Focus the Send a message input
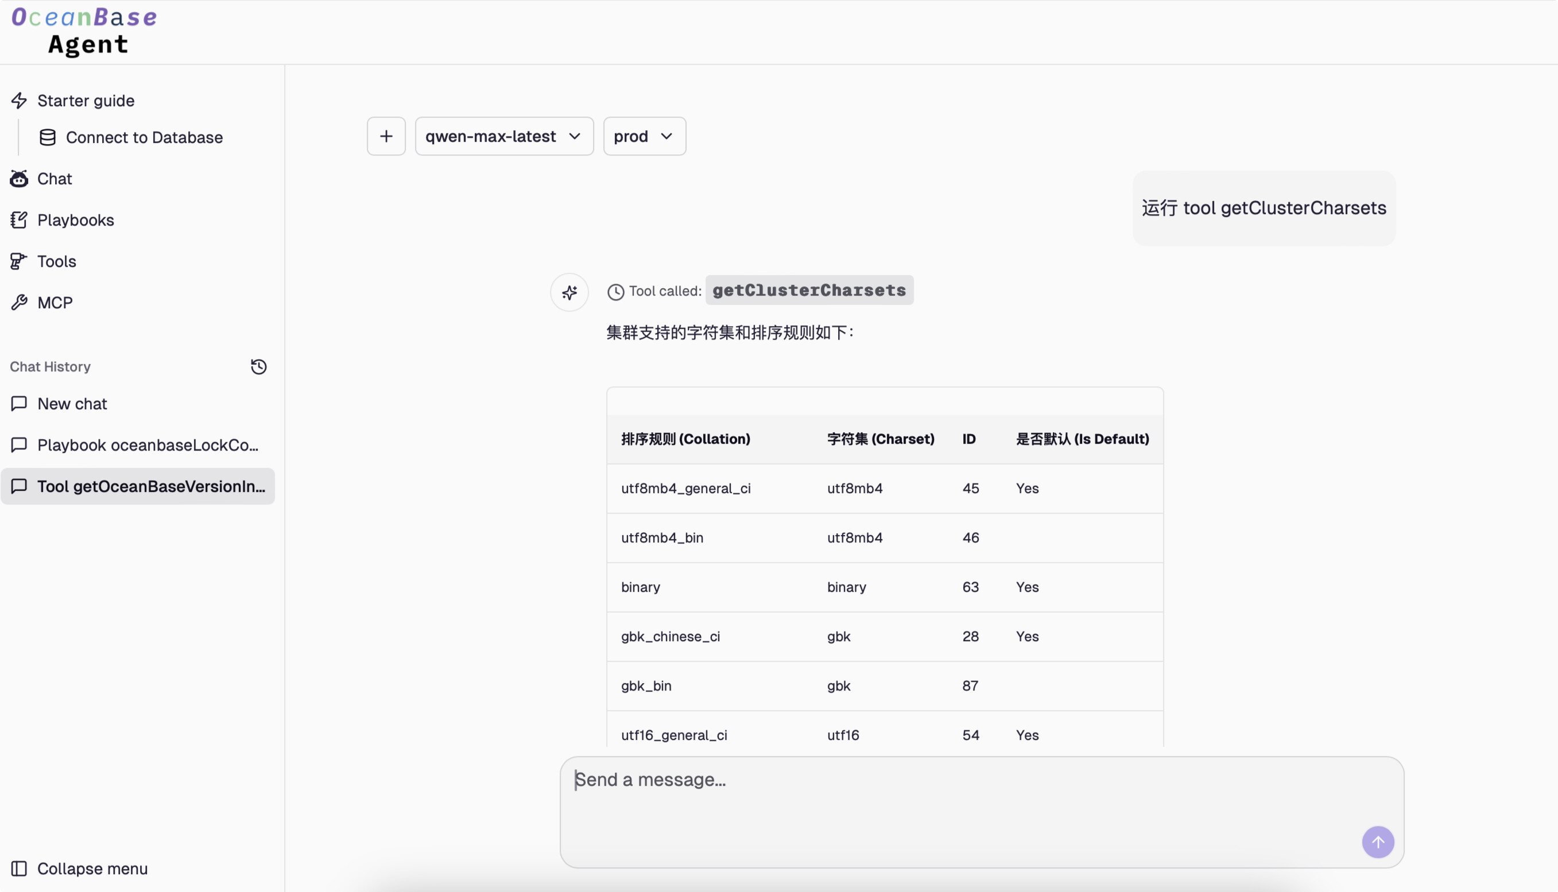 982,812
